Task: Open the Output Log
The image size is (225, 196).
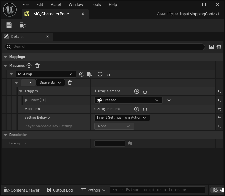Action: tap(60, 190)
